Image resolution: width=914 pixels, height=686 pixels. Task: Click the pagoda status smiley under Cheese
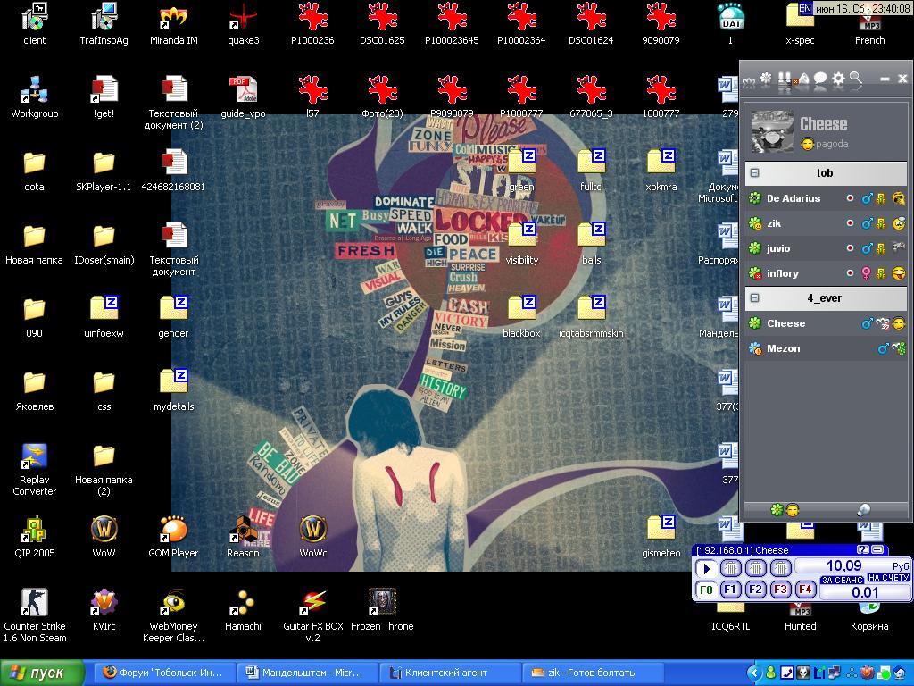[807, 144]
